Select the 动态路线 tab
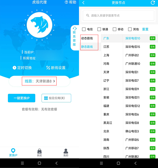 click(87, 38)
